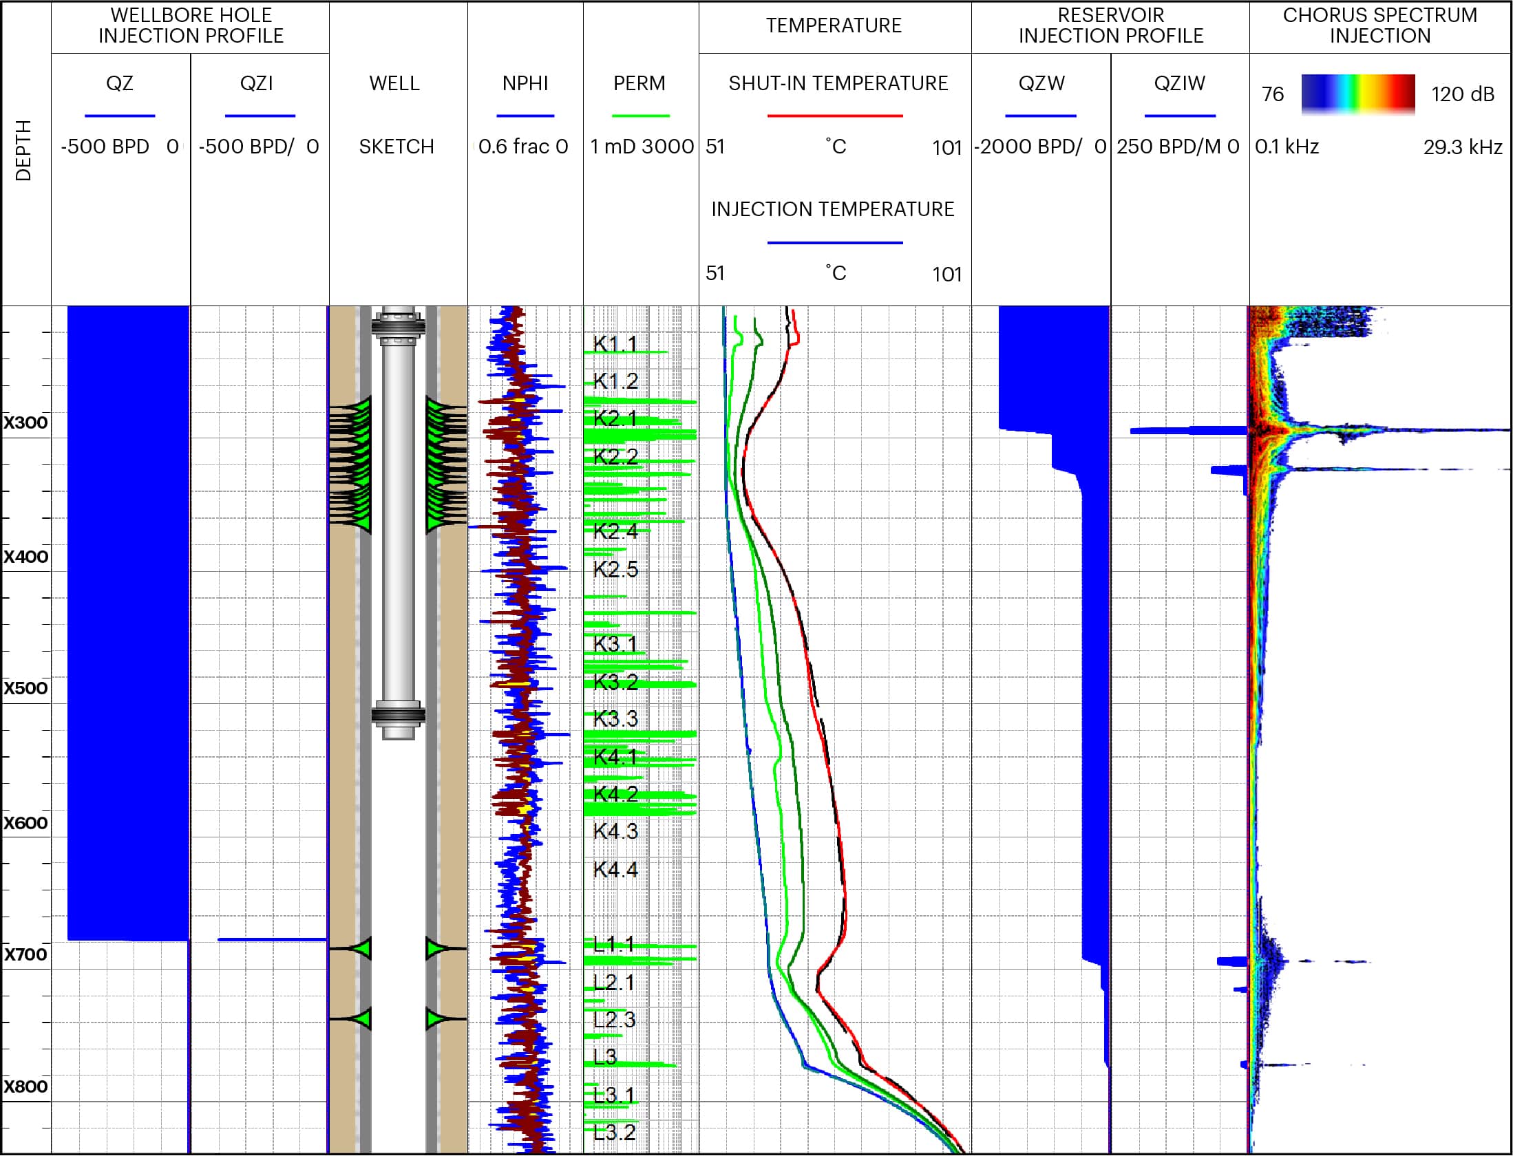Viewport: 1513px width, 1156px height.
Task: Click the K4.2 zone label
Action: (615, 793)
